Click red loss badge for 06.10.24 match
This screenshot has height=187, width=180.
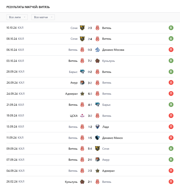click(171, 50)
